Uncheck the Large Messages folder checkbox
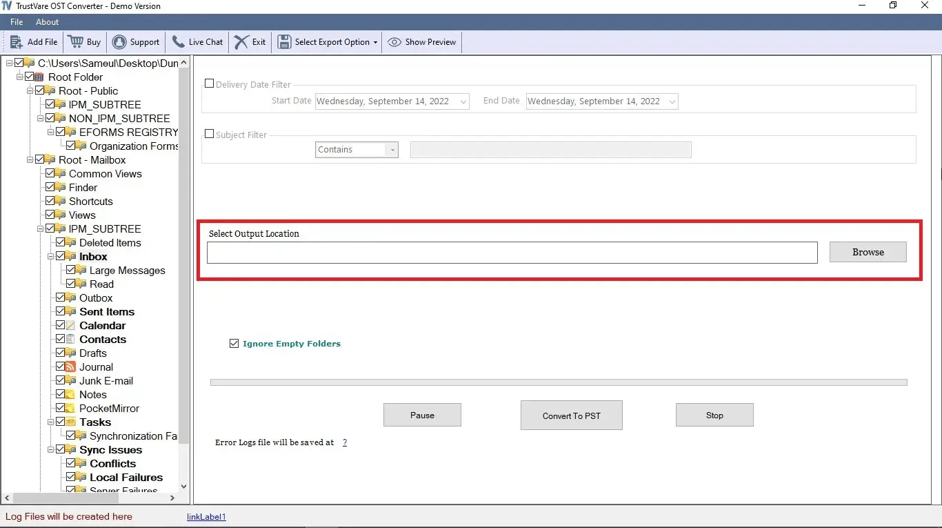 click(70, 270)
